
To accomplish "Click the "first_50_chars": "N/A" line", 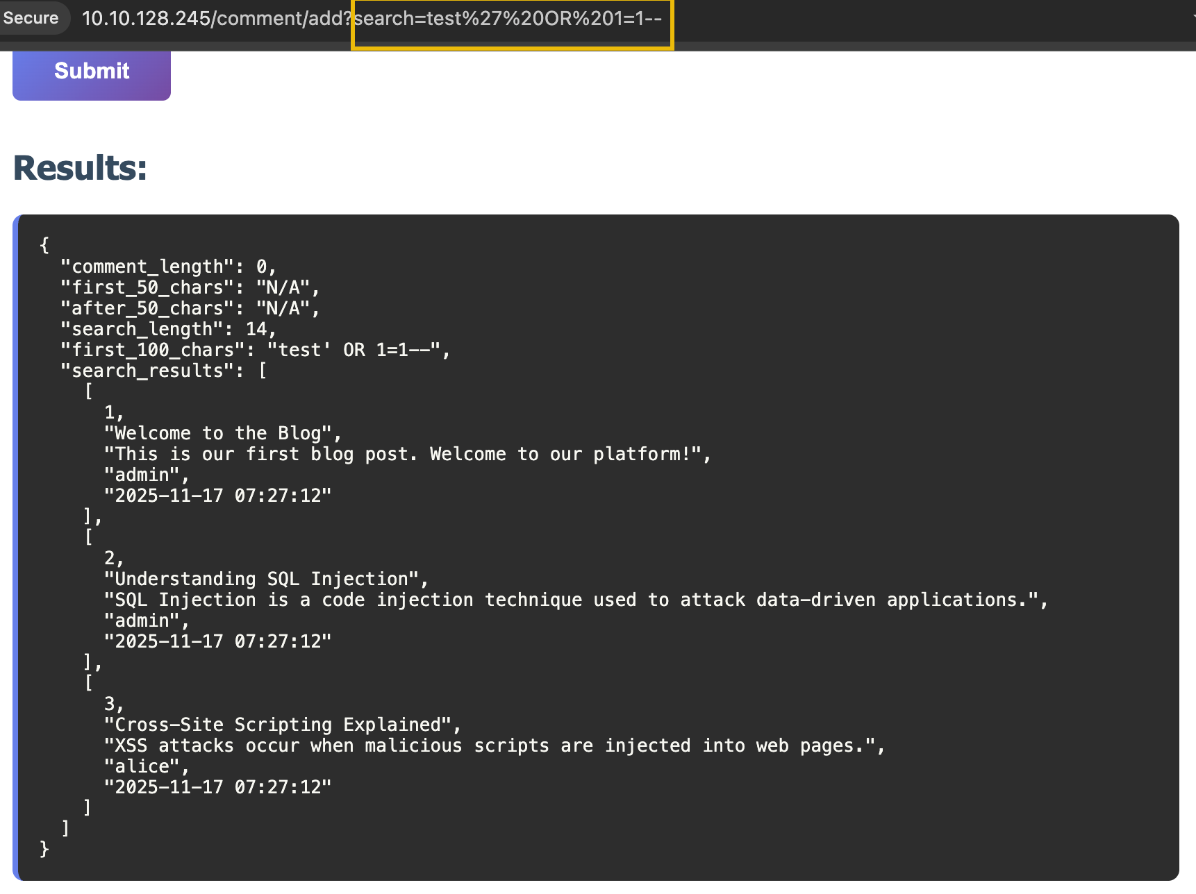I will tap(190, 287).
